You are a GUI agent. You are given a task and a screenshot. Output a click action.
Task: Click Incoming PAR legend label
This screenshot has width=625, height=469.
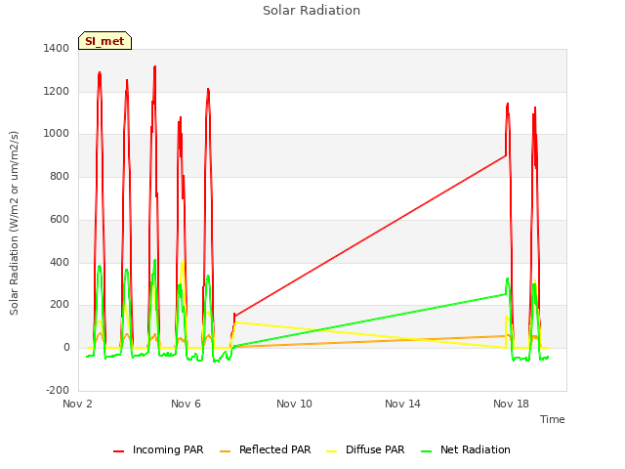pyautogui.click(x=168, y=449)
